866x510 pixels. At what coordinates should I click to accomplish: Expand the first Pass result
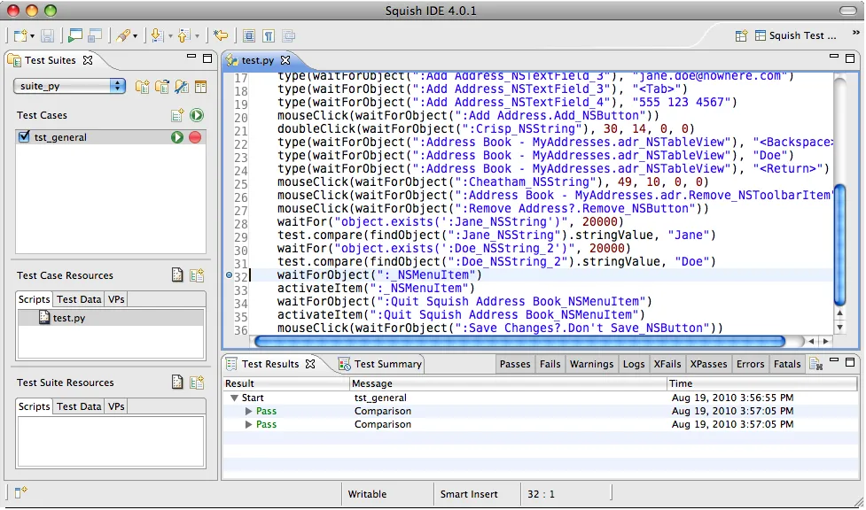[249, 412]
